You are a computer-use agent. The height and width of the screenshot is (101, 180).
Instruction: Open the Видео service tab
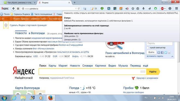112,66
